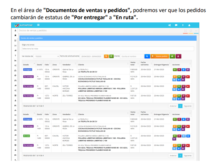Click the user profile icon in top bar
This screenshot has height=166, width=213.
[x=189, y=25]
